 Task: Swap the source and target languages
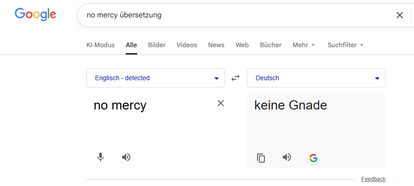coord(235,78)
